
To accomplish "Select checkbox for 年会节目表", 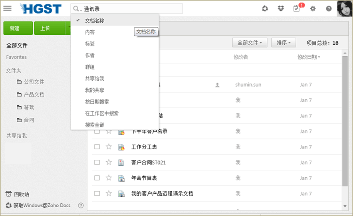I will click(97, 178).
